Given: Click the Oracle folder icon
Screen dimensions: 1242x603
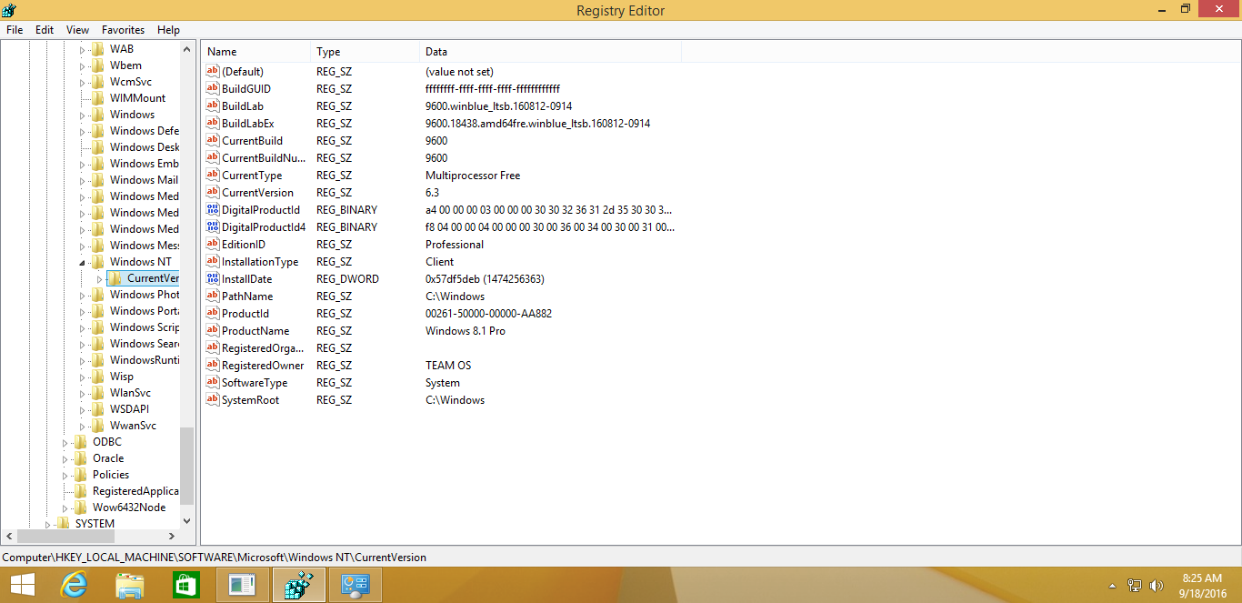Looking at the screenshot, I should point(81,458).
